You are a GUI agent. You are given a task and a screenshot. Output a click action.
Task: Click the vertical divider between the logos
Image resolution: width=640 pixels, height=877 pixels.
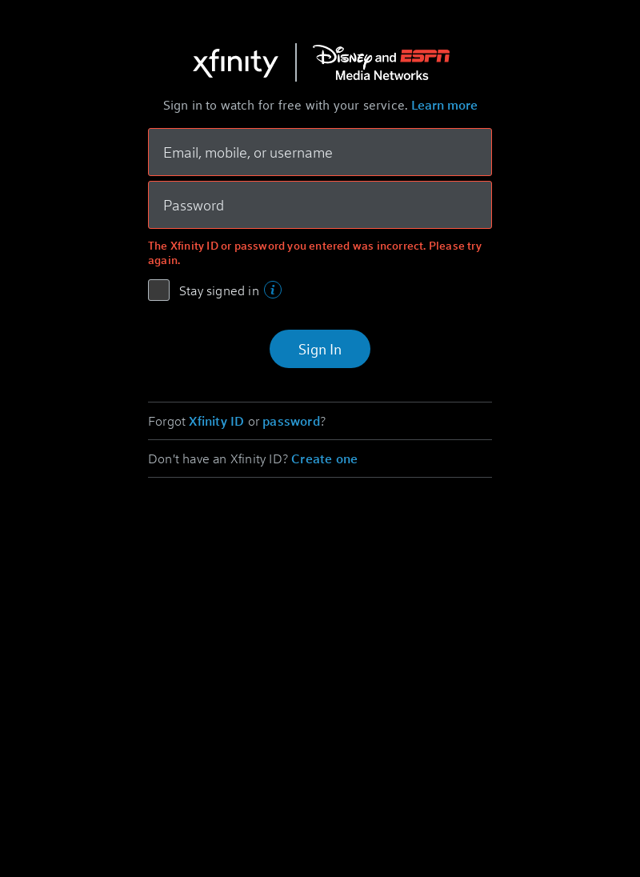point(296,62)
